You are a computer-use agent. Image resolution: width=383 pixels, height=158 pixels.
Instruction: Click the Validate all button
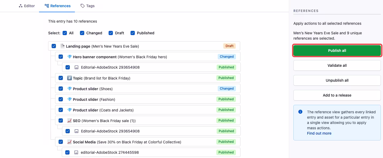337,65
